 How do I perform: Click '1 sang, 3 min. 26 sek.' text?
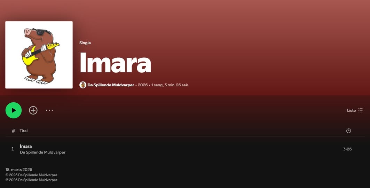170,85
